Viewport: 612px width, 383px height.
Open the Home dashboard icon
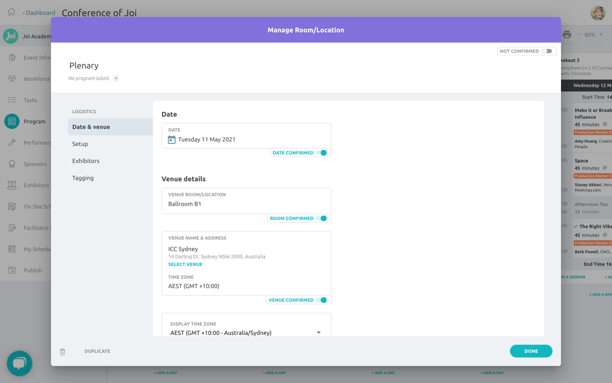point(11,12)
